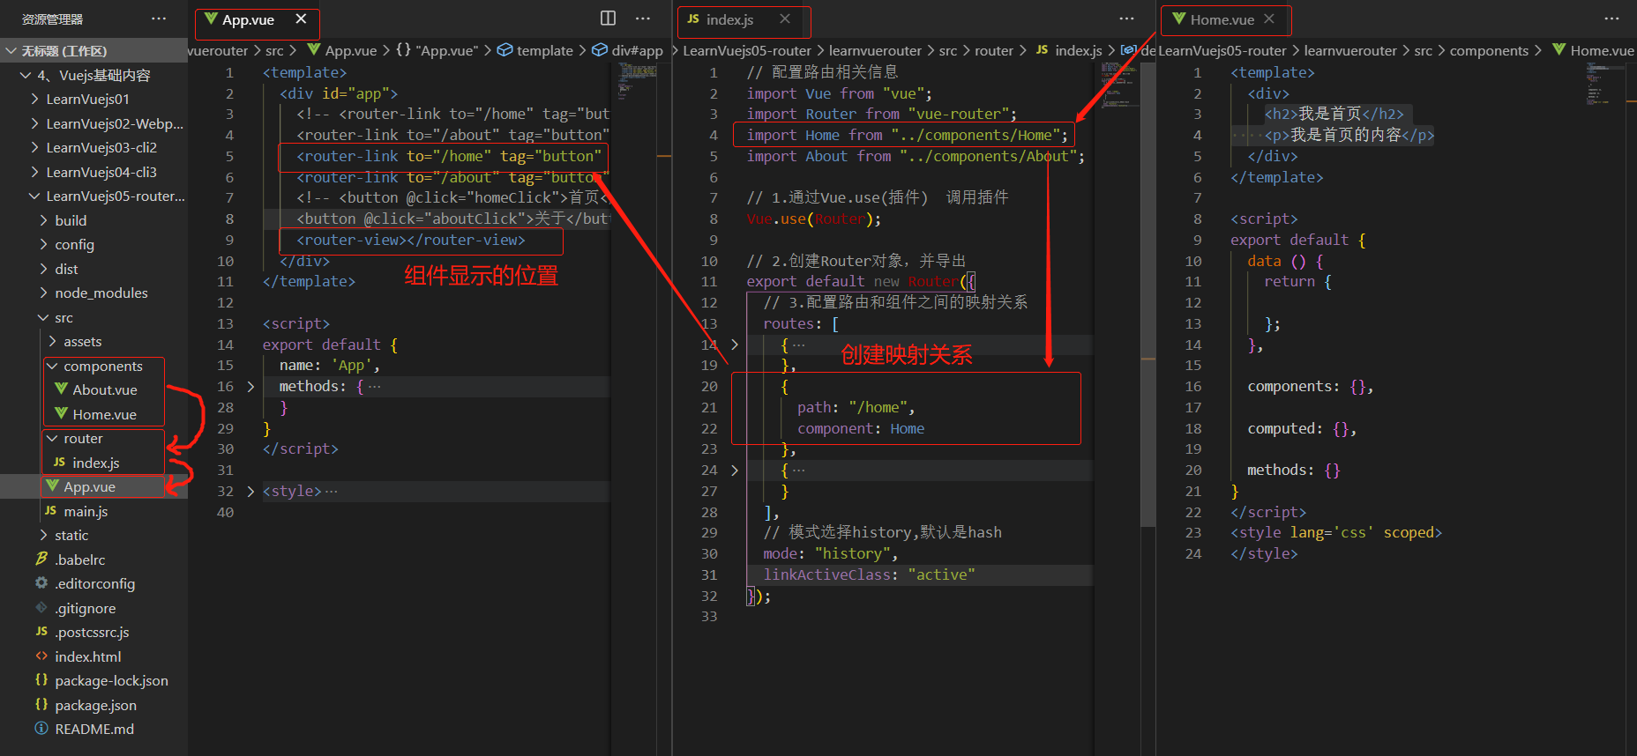The height and width of the screenshot is (756, 1637).
Task: Open explorer more actions beside 资源管理器
Action: pyautogui.click(x=159, y=19)
